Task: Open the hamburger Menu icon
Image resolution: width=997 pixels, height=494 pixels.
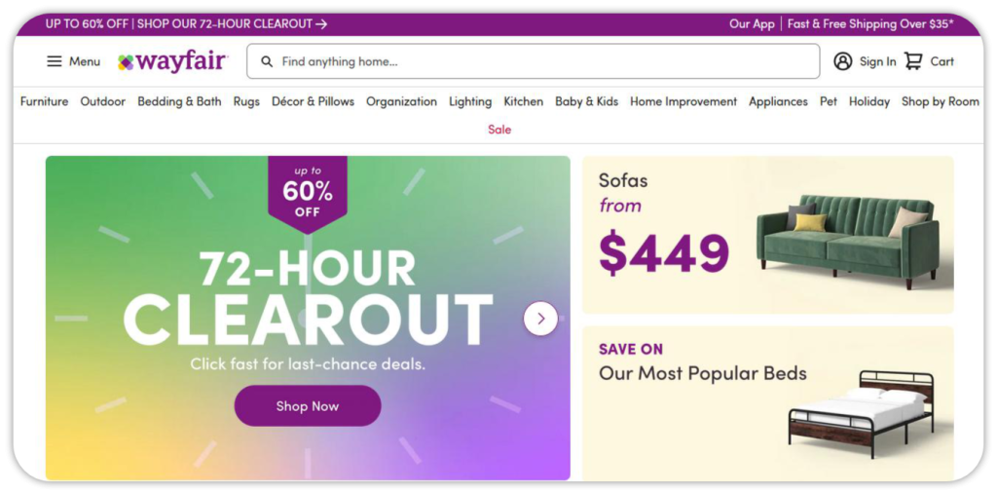Action: 55,61
